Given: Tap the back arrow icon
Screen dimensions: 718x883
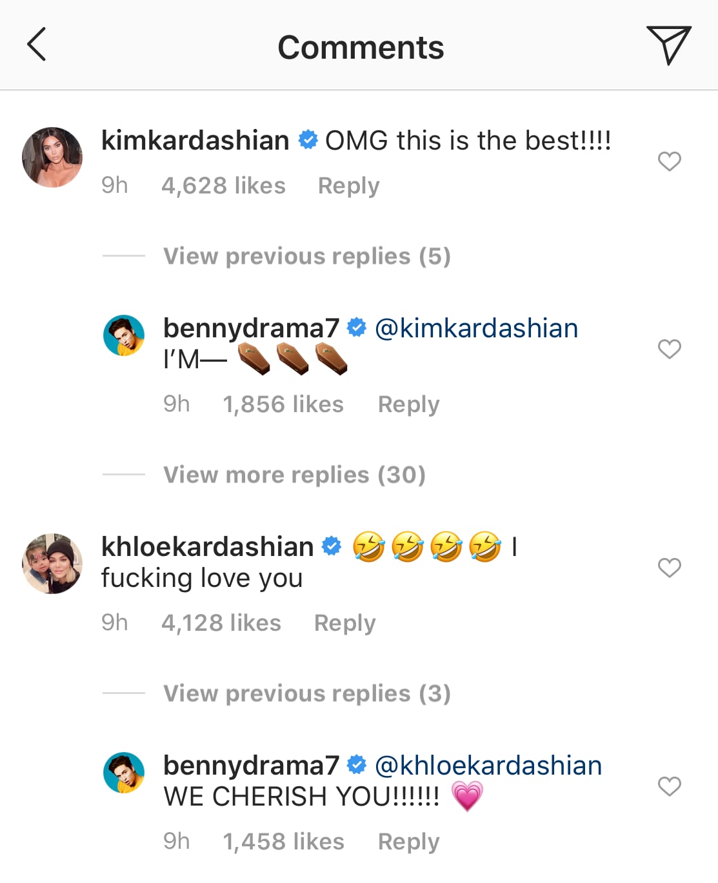Looking at the screenshot, I should (37, 45).
